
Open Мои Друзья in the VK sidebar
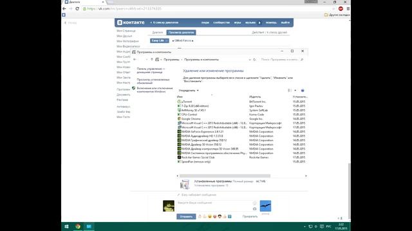click(124, 36)
